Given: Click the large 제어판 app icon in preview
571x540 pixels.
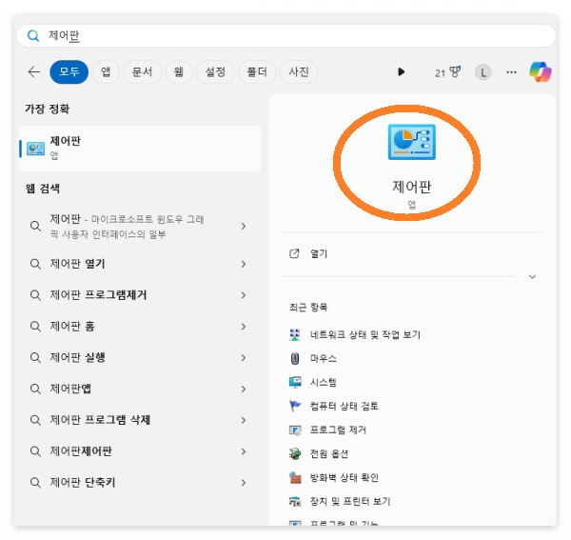Looking at the screenshot, I should [x=411, y=142].
